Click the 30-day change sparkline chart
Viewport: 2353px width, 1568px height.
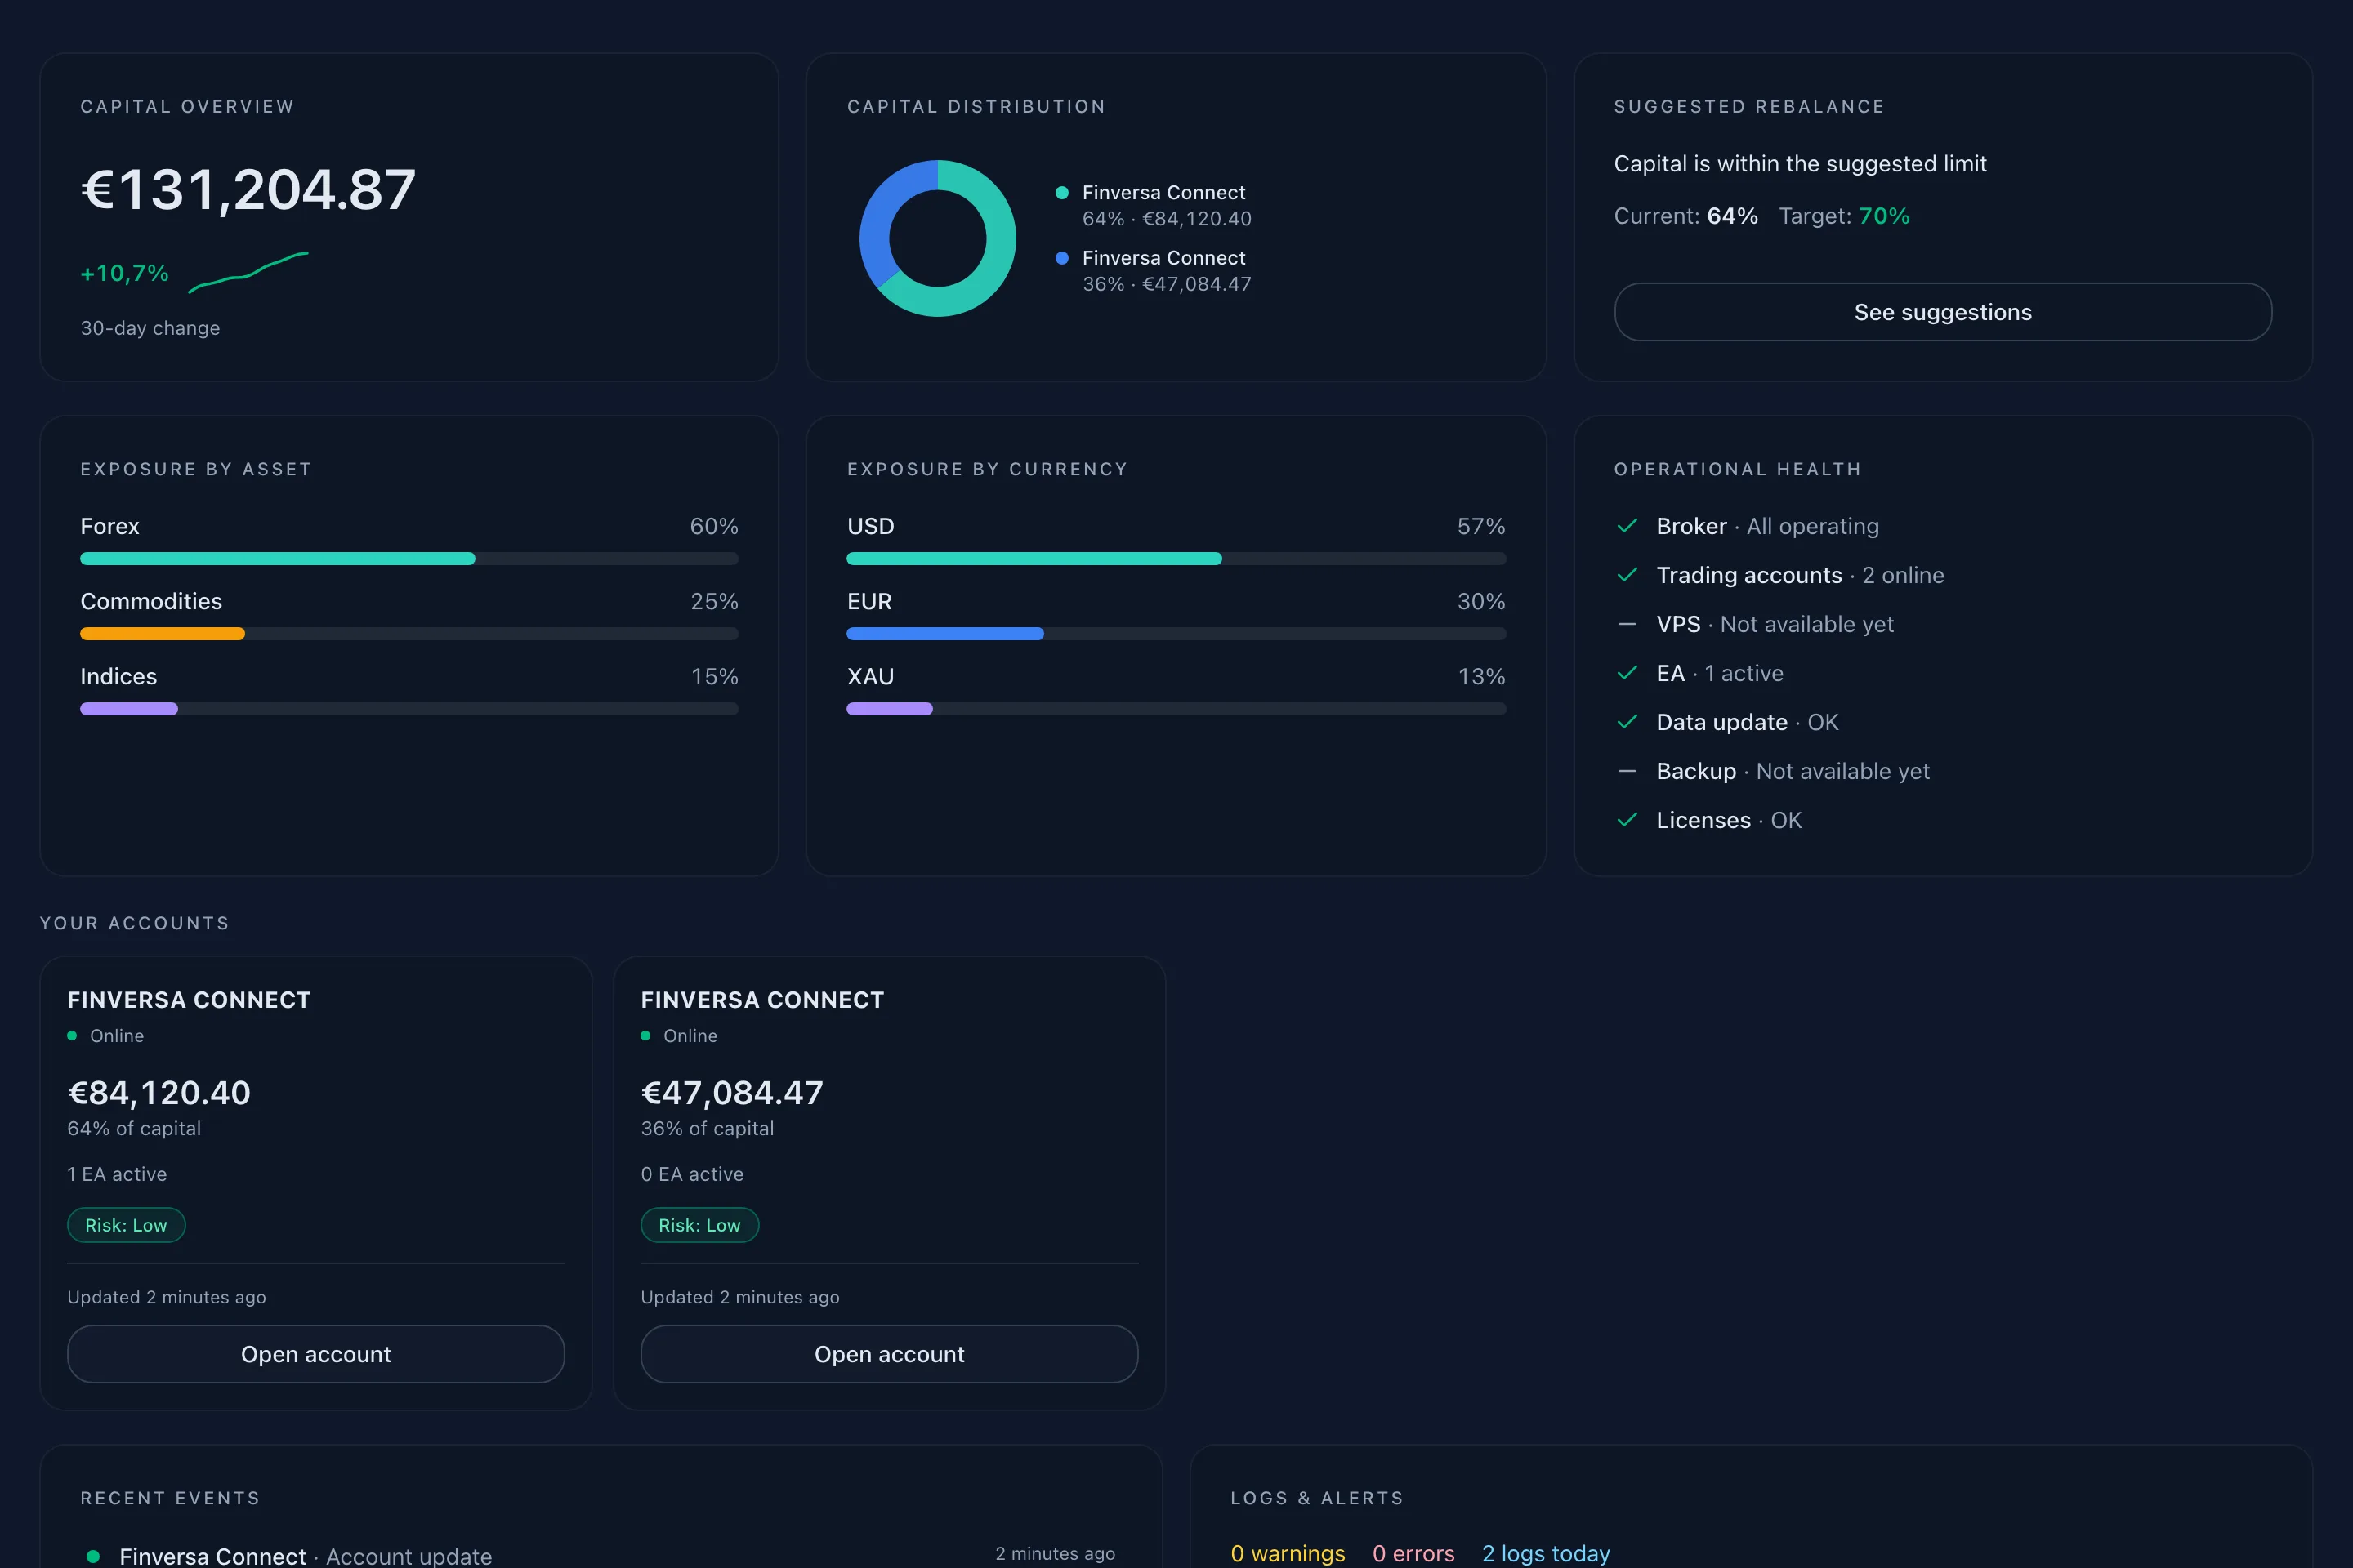248,272
